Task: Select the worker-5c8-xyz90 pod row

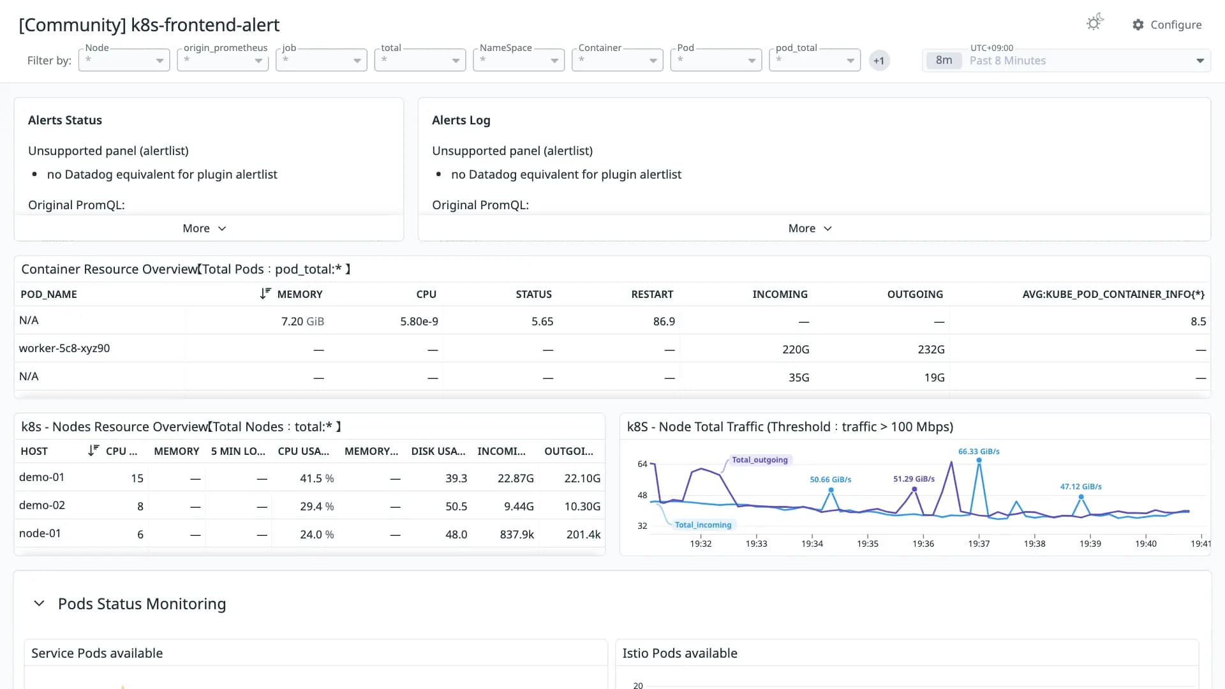Action: [612, 348]
